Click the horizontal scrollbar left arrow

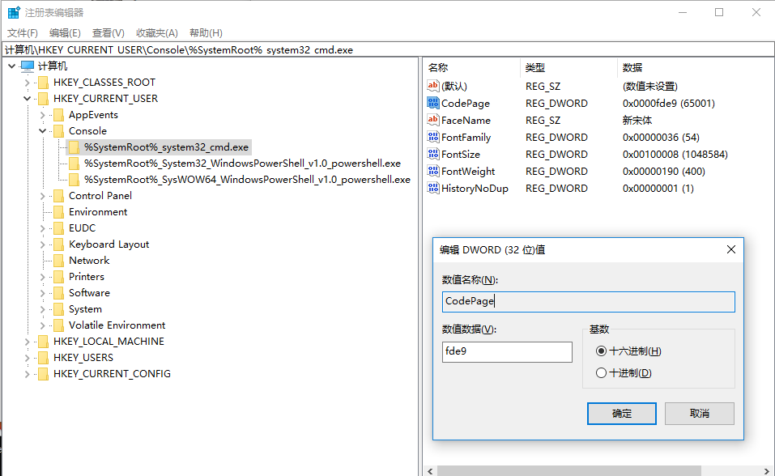[430, 470]
